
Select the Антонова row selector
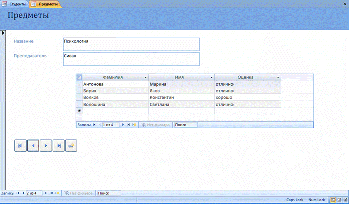tap(79, 84)
